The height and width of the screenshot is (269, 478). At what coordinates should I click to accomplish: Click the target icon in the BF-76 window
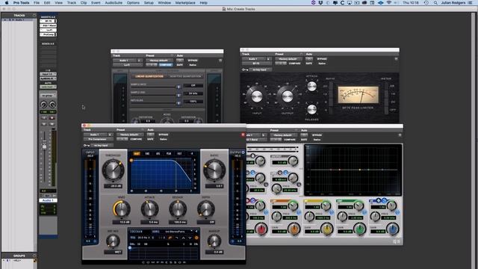point(396,59)
